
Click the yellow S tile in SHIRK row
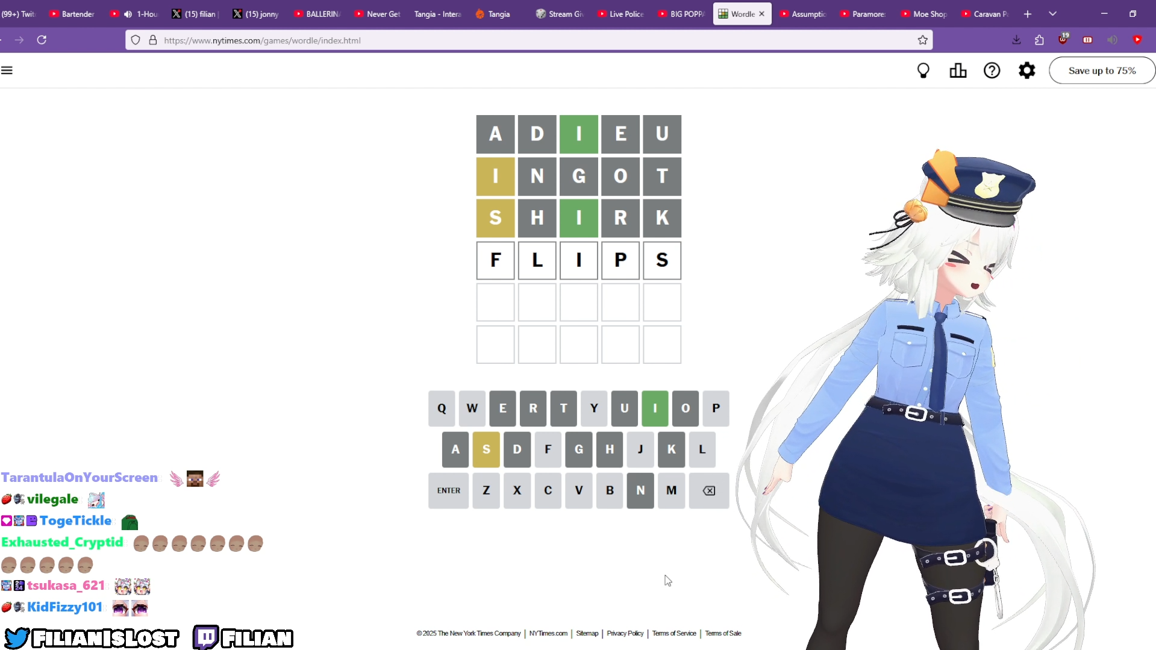click(495, 218)
